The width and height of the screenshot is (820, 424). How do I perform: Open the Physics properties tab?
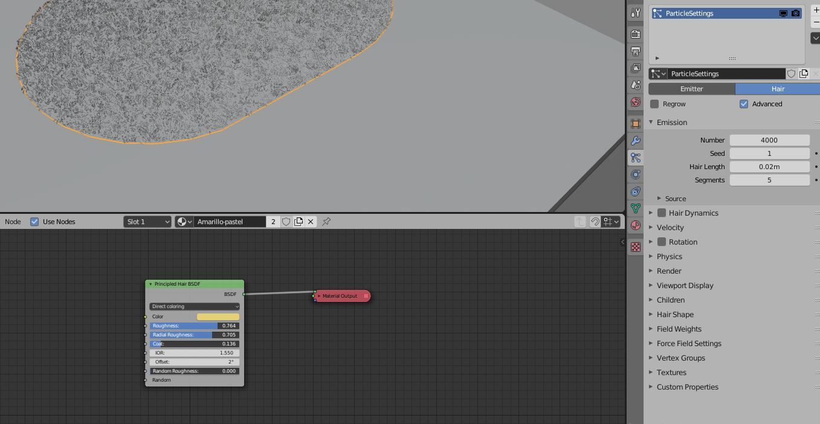pyautogui.click(x=635, y=175)
